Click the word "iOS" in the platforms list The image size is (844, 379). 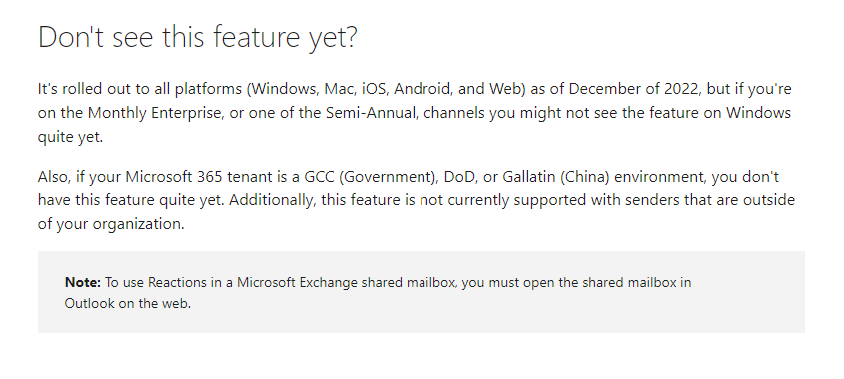point(375,89)
